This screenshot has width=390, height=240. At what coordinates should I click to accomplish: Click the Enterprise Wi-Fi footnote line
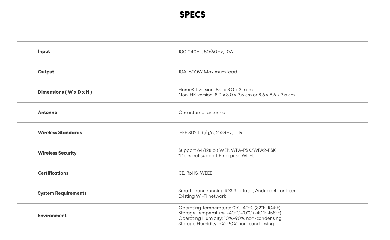pyautogui.click(x=216, y=156)
